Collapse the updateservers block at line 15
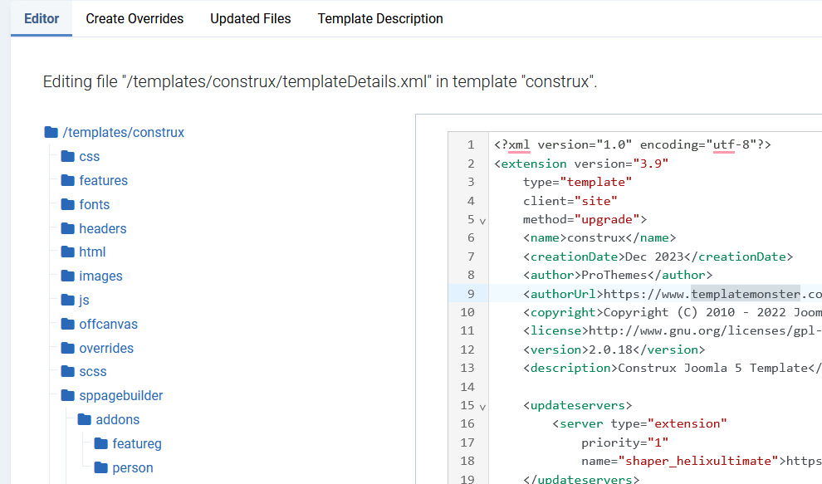 point(482,407)
